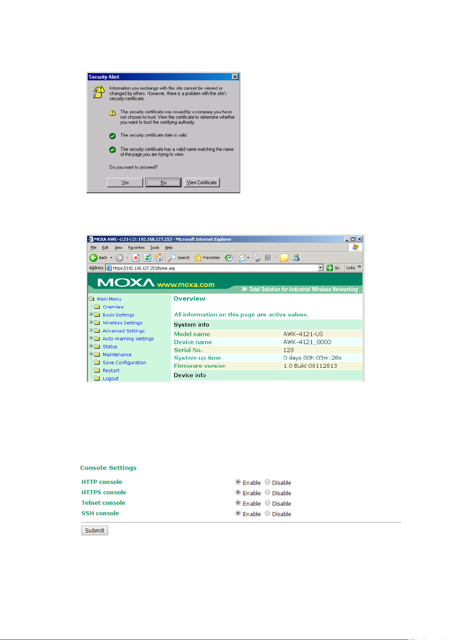Click the www.moxa.com banner link

coord(186,284)
